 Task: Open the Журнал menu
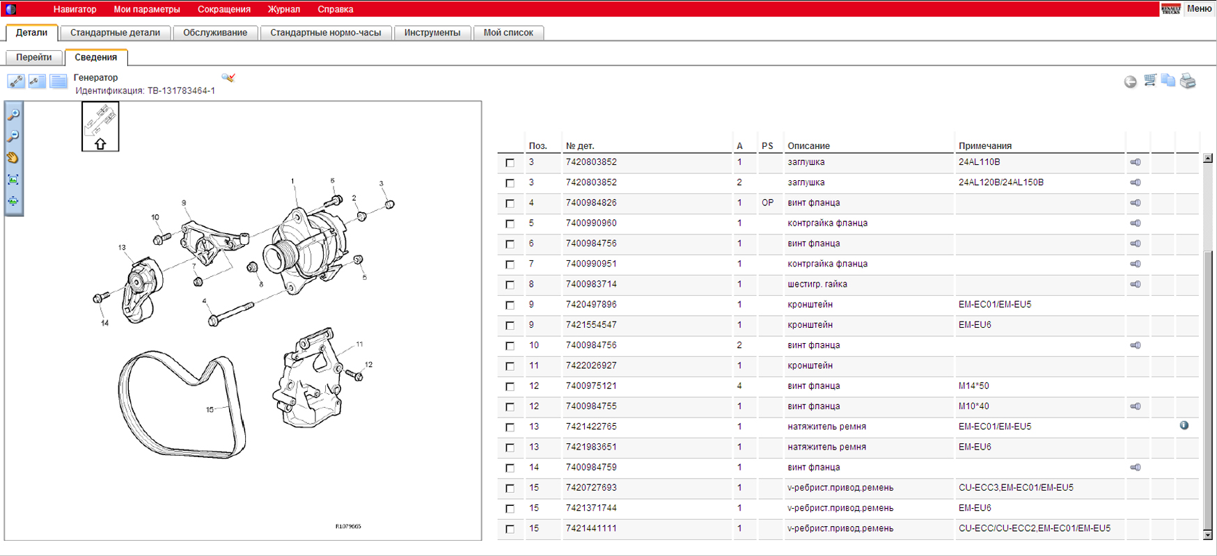tap(283, 9)
